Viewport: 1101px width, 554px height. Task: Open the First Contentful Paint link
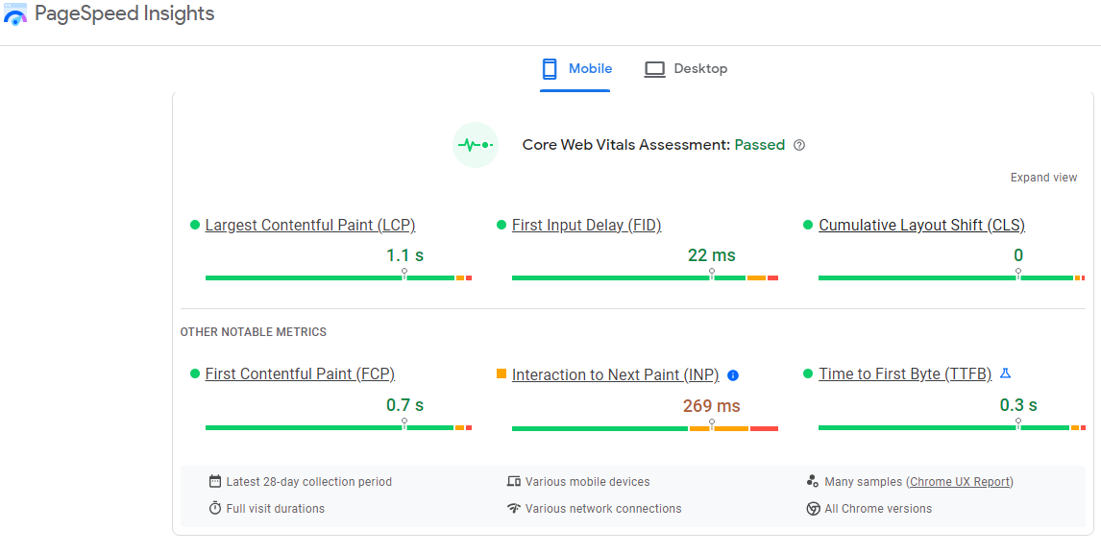coord(299,373)
